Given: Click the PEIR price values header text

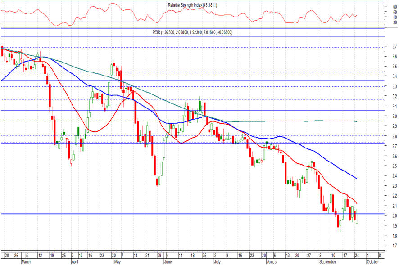Looking at the screenshot, I should (192, 32).
